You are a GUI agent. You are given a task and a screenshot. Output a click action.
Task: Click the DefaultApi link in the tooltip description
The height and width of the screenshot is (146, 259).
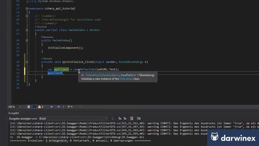(126, 79)
